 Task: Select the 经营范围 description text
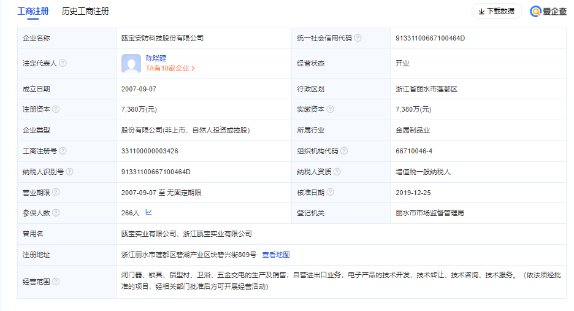point(341,280)
